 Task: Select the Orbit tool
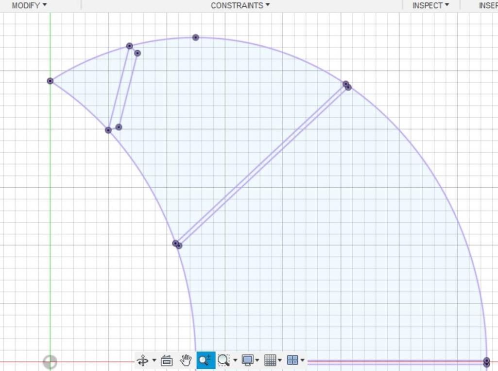coord(142,360)
